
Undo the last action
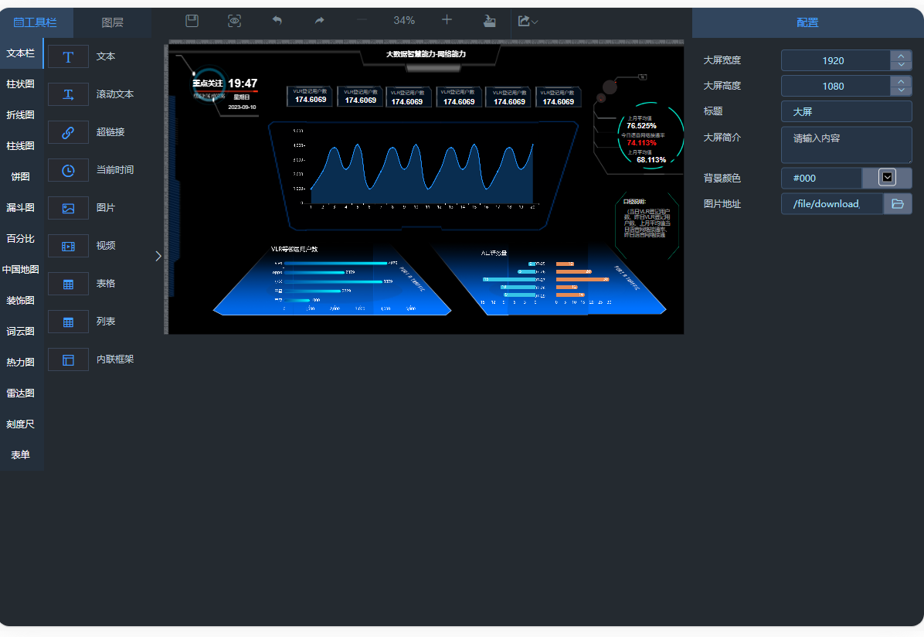[277, 21]
